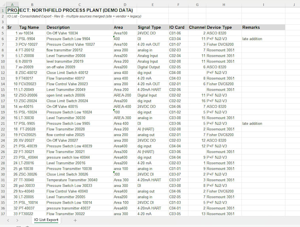This screenshot has width=300, height=227.
Task: Select the tag cell FT-20028
Action: (32, 129)
